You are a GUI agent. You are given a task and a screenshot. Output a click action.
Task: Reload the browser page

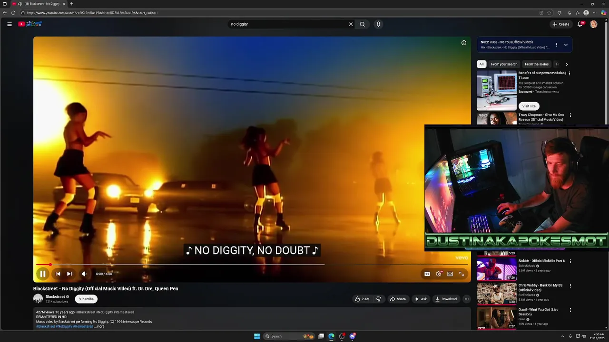[13, 13]
